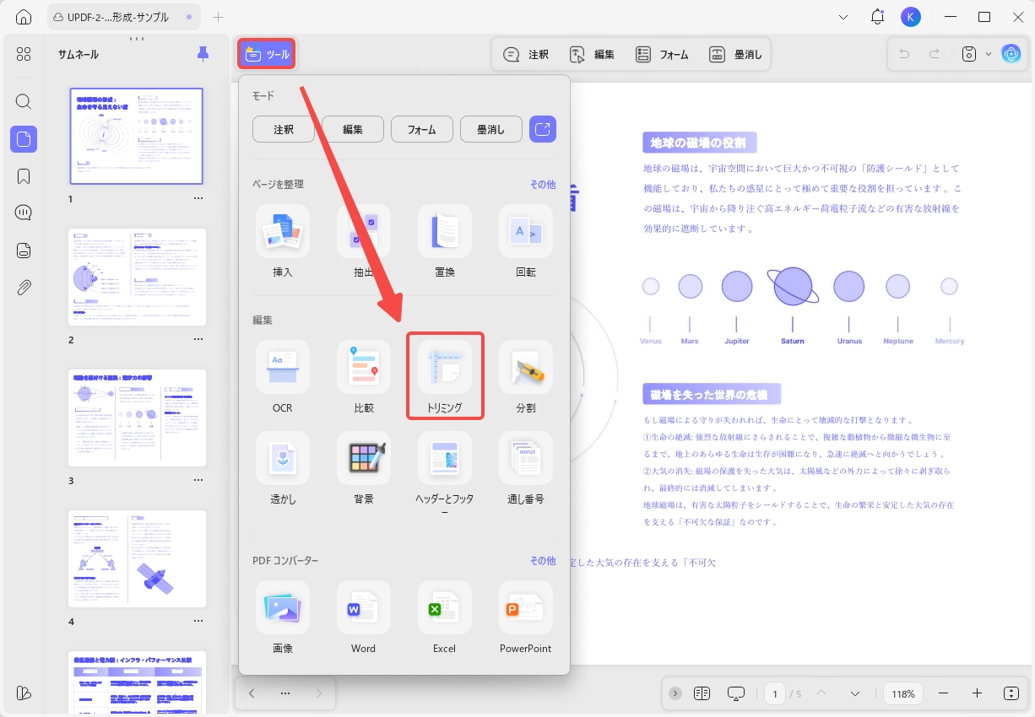Open the attachments paperclip panel
The image size is (1035, 717).
[24, 288]
